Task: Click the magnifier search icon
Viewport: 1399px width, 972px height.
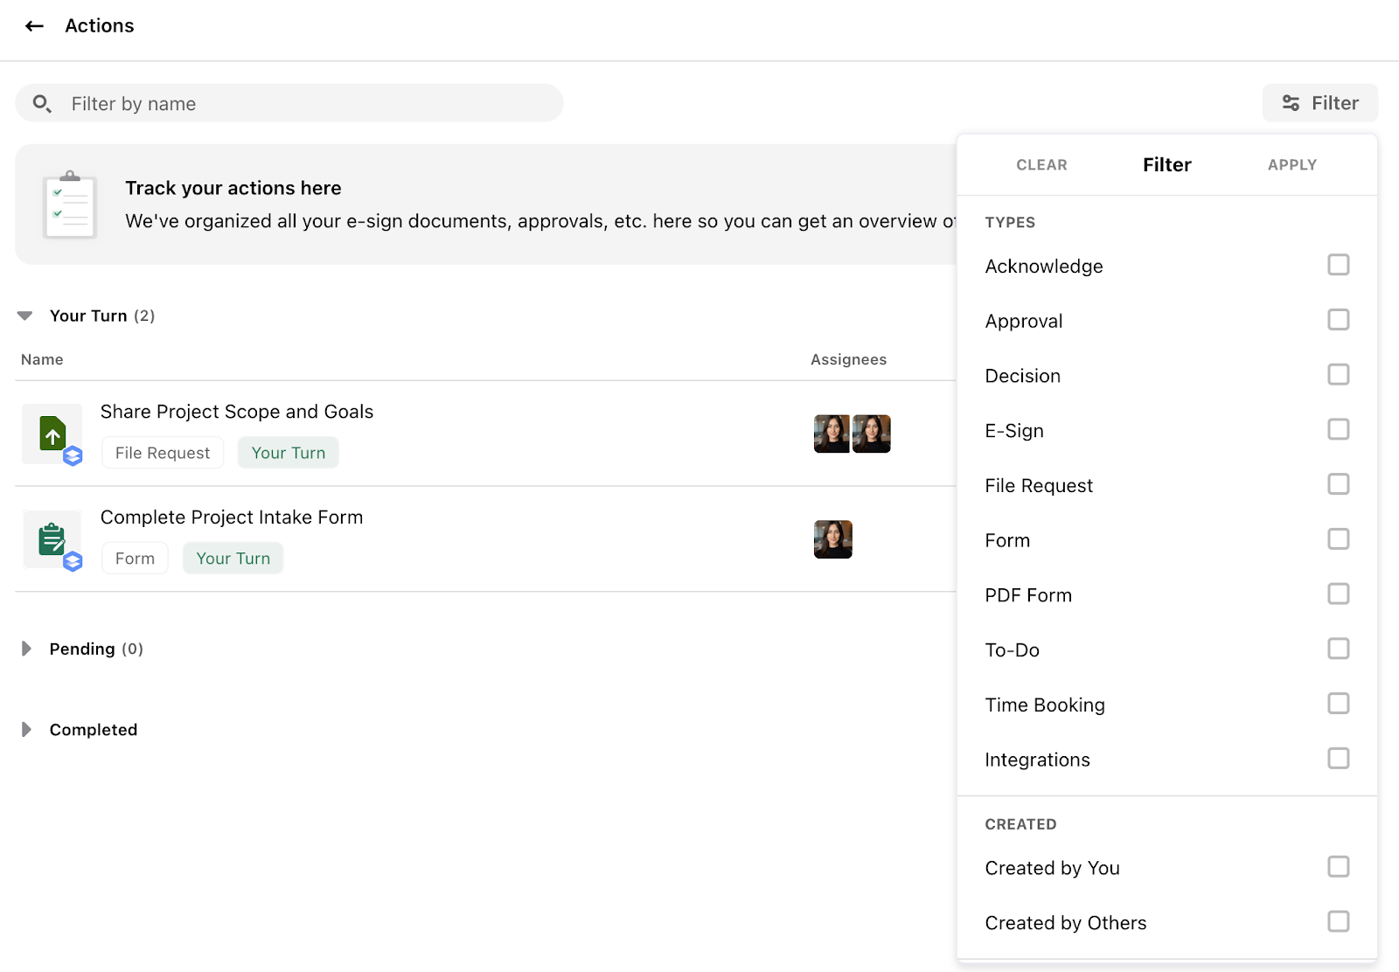Action: tap(42, 104)
